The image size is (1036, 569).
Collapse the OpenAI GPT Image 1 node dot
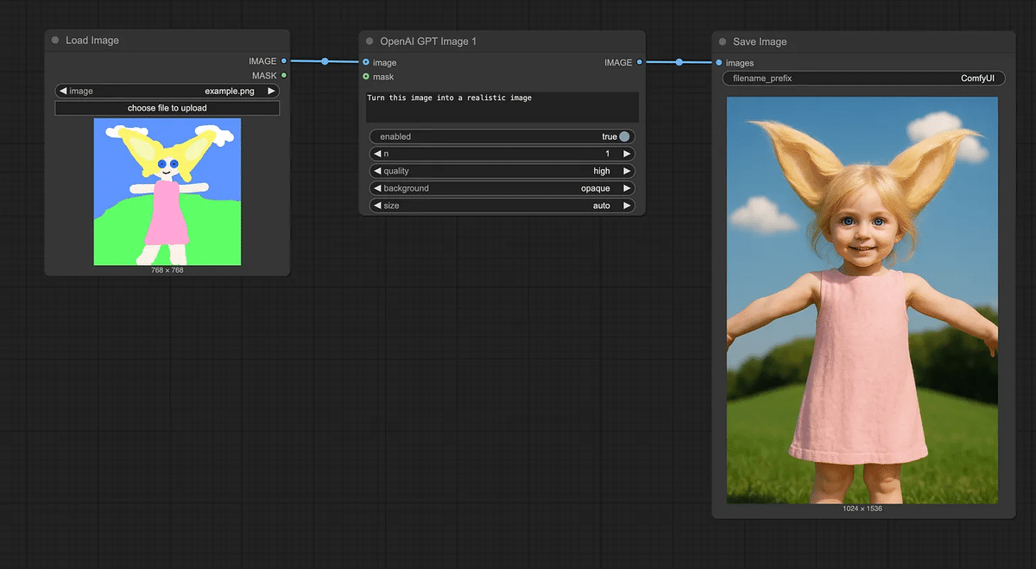coord(370,41)
